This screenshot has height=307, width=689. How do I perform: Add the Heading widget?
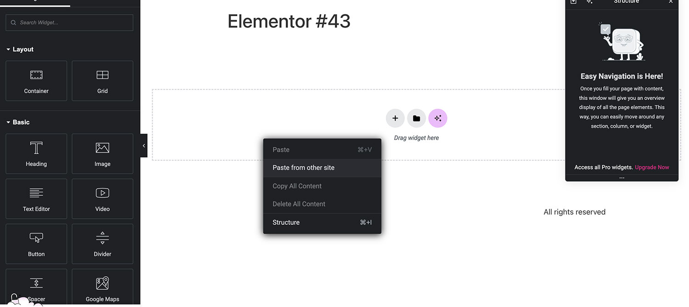click(36, 154)
